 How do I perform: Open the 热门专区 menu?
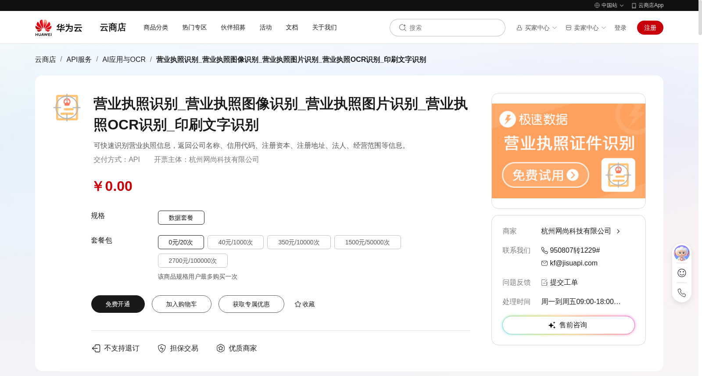[194, 27]
